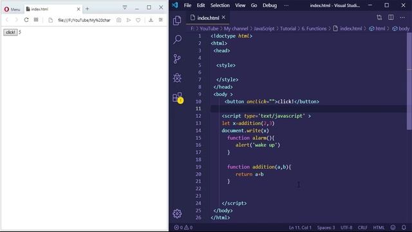Expand the My channel breadcrumb
Screen dimensions: 412x232
pyautogui.click(x=236, y=28)
